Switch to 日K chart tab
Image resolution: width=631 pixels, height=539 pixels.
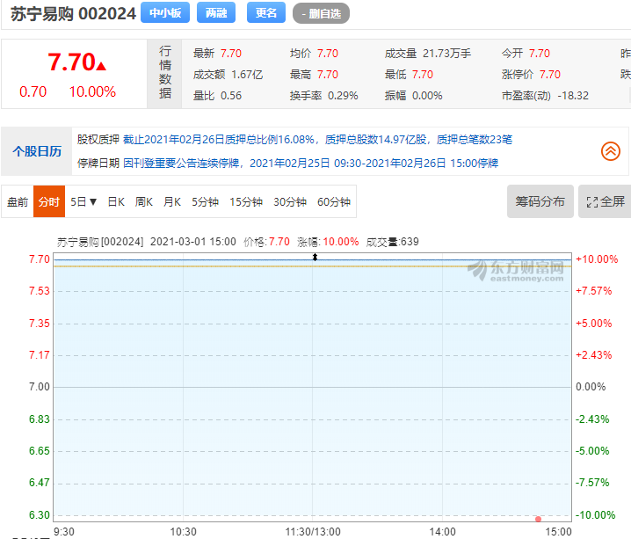(116, 201)
